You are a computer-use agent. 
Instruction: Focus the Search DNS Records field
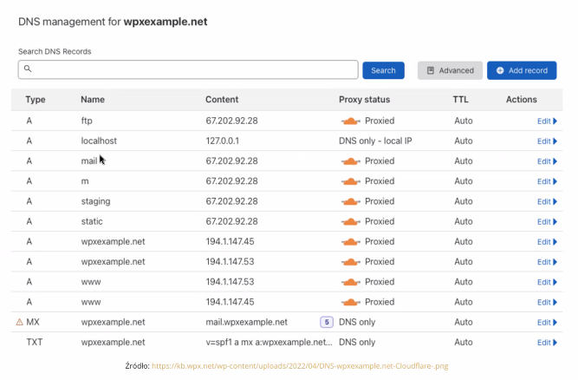[188, 69]
